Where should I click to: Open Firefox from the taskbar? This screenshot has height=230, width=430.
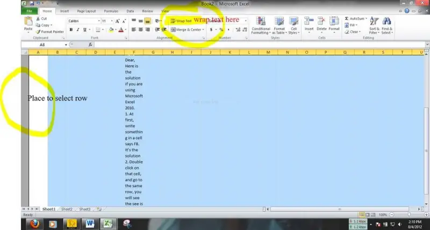click(34, 224)
